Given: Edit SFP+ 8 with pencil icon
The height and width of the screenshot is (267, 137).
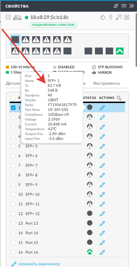Looking at the screenshot, I should point(102,175).
